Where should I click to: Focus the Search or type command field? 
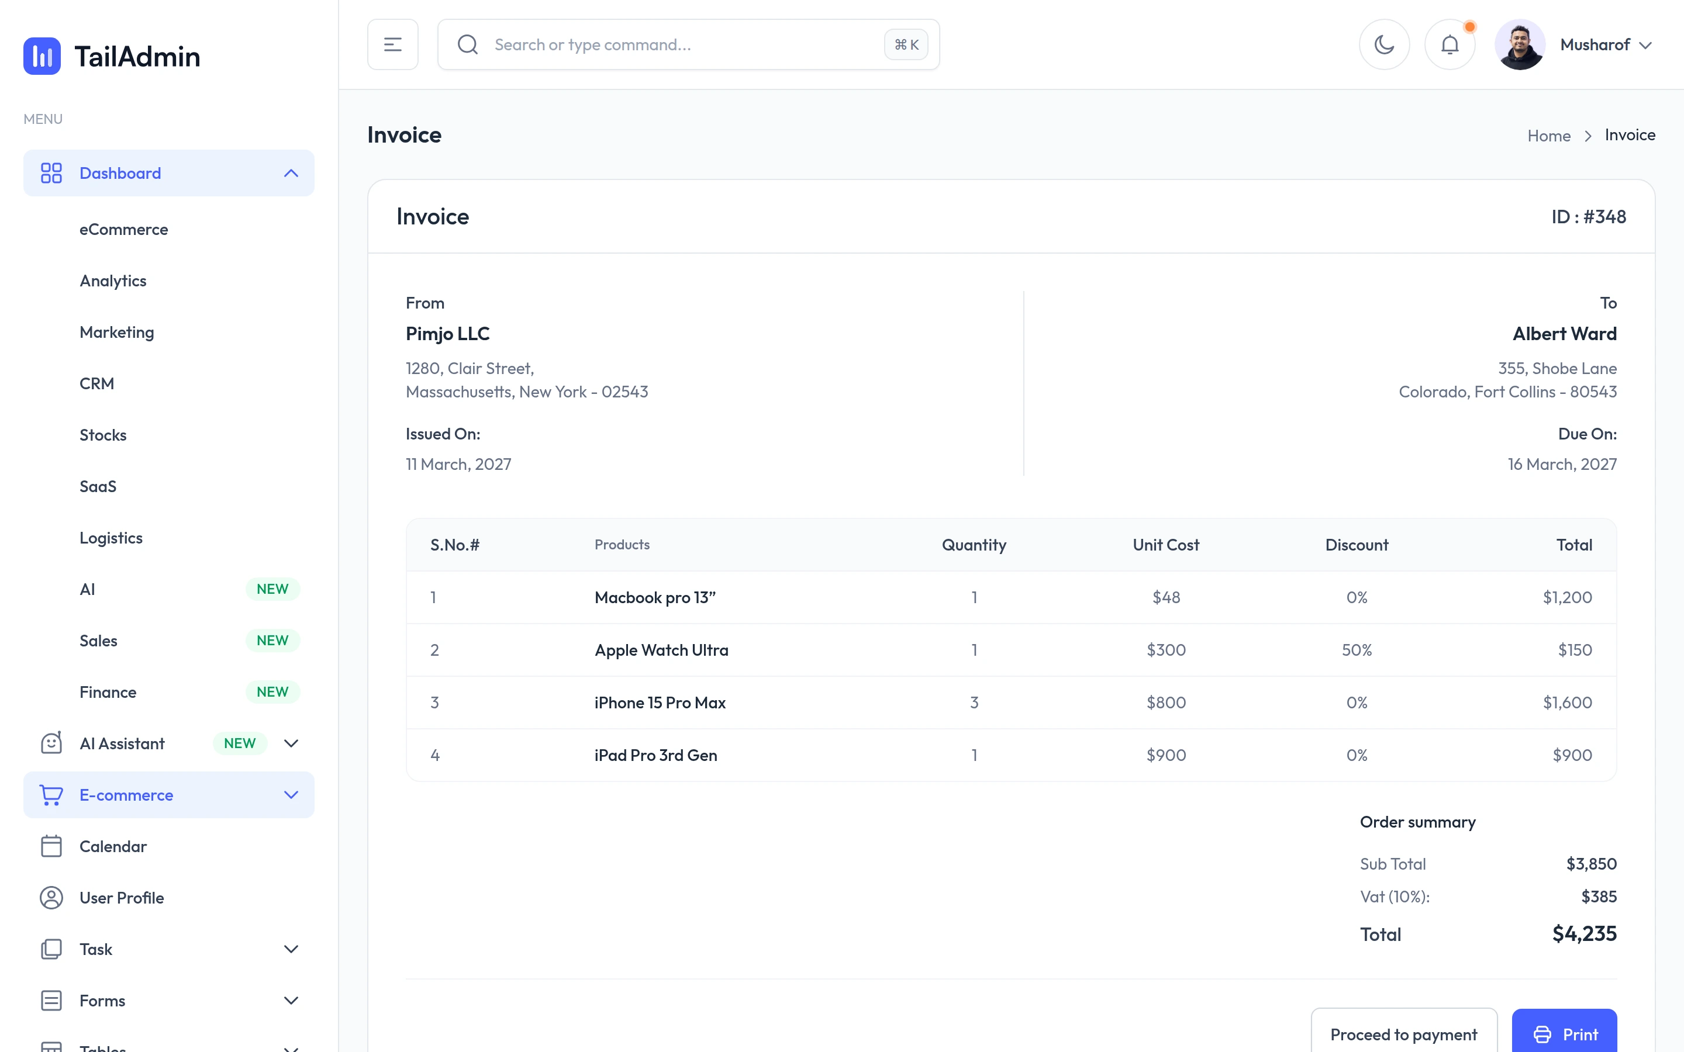(x=688, y=44)
